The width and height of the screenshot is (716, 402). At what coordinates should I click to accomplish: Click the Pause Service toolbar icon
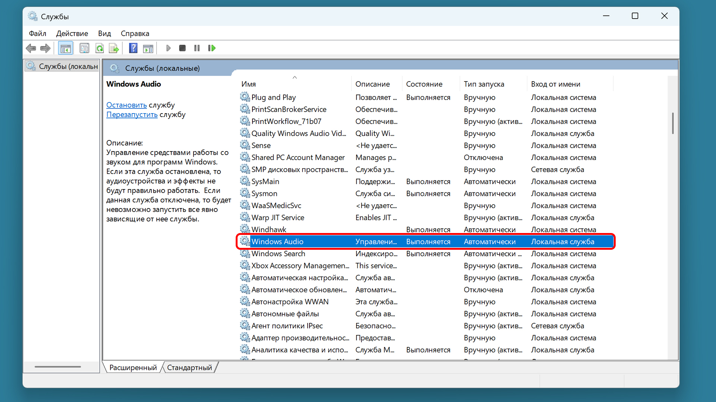pyautogui.click(x=197, y=48)
